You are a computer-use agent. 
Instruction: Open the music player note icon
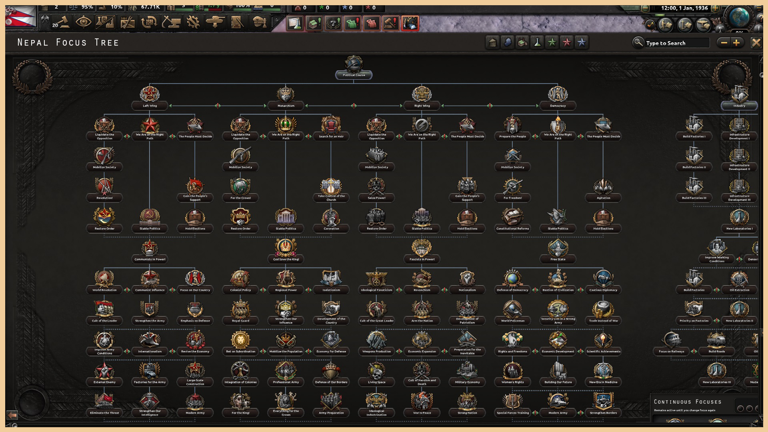650,25
